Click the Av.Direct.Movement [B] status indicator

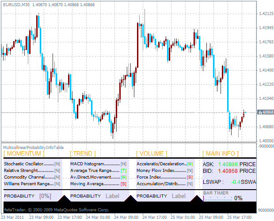coord(123,177)
